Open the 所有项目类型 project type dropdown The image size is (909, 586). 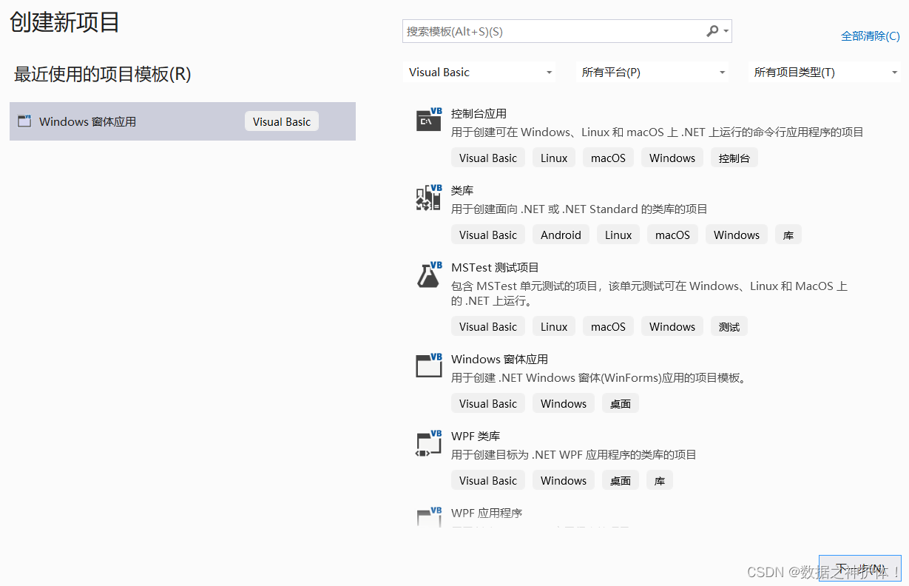(825, 73)
